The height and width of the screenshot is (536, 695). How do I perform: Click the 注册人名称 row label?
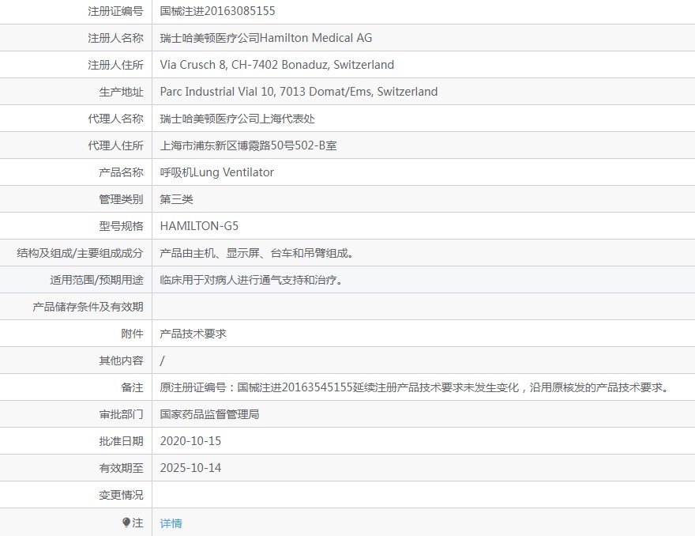pos(115,38)
